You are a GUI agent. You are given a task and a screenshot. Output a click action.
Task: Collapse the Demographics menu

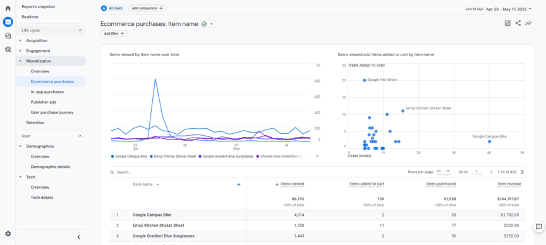click(x=21, y=146)
